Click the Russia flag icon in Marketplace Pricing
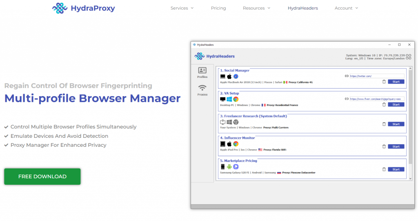 (x=279, y=173)
